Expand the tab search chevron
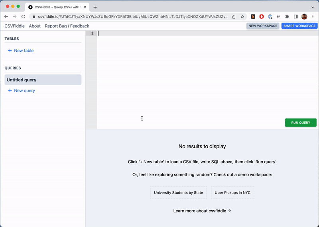The height and width of the screenshot is (227, 319). (313, 7)
